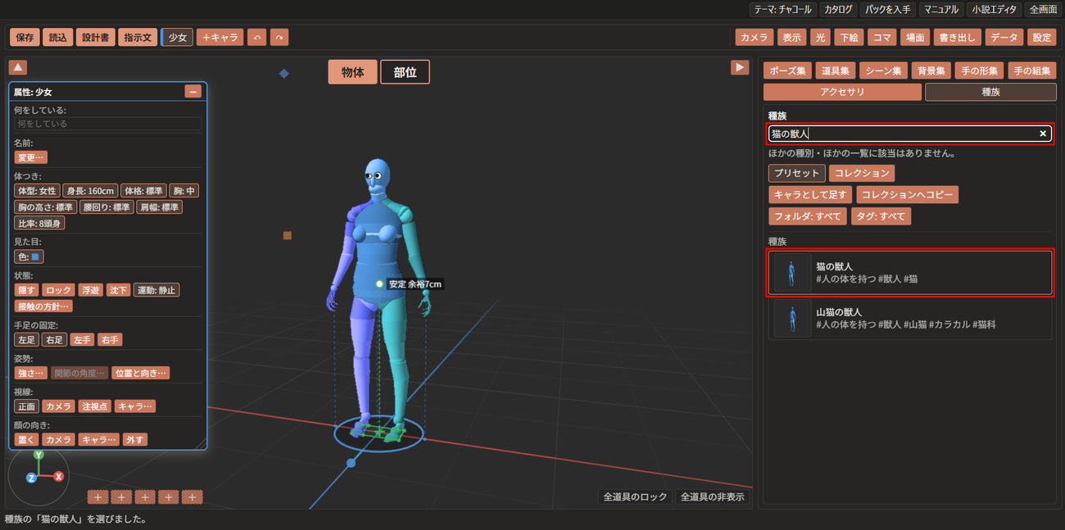
Task: Switch to the アクセサリ tab
Action: point(842,93)
